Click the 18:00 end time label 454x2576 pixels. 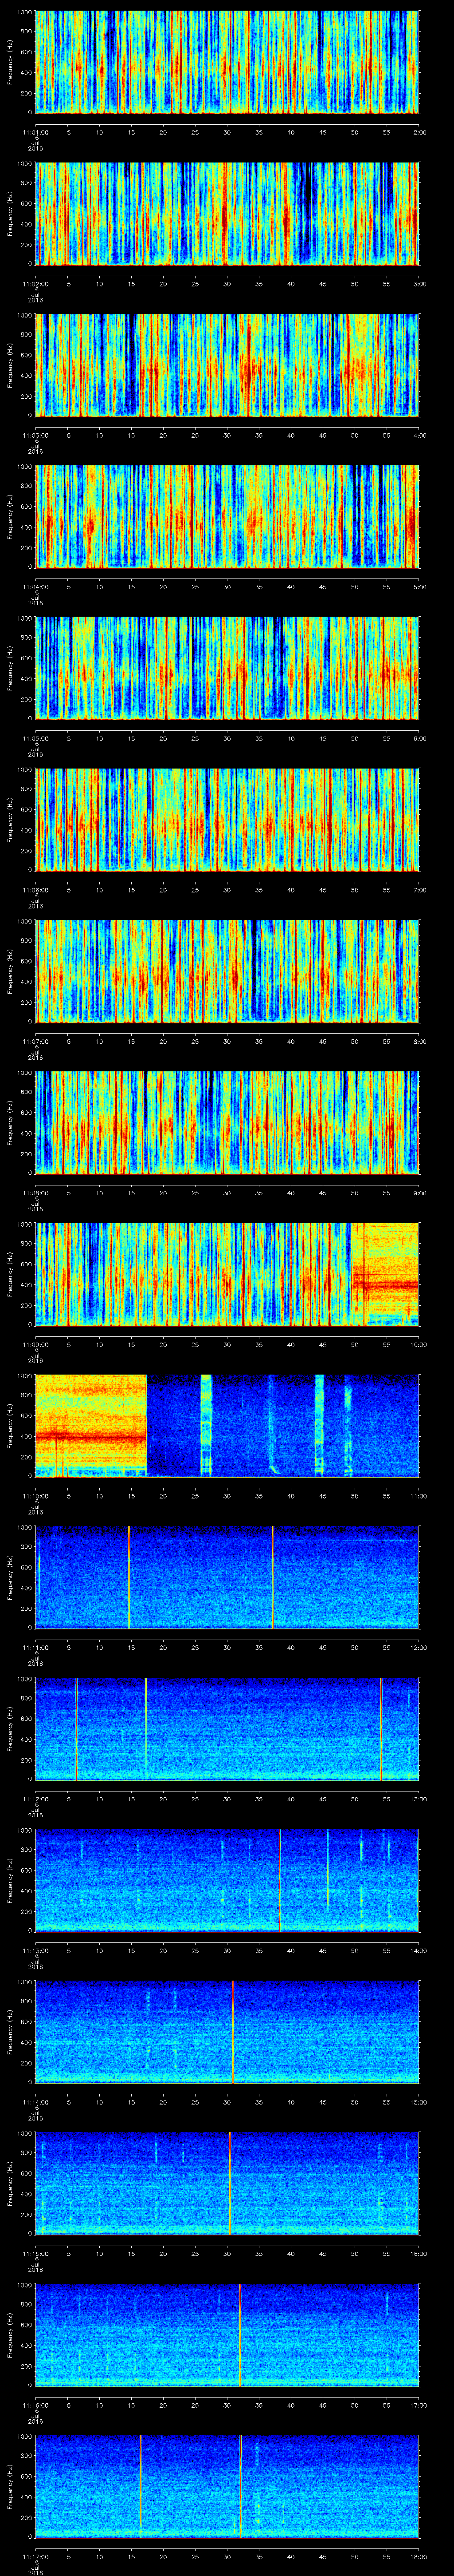point(419,2557)
